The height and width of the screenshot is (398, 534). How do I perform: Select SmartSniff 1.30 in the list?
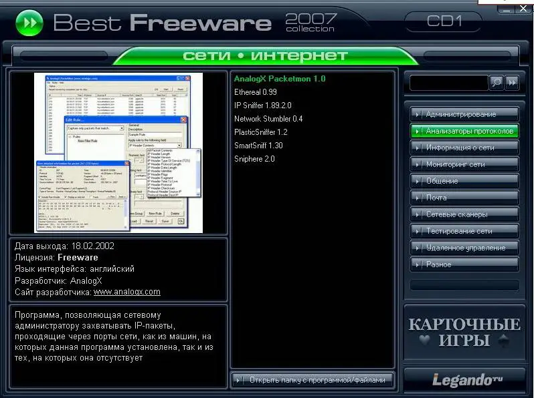[x=258, y=146]
